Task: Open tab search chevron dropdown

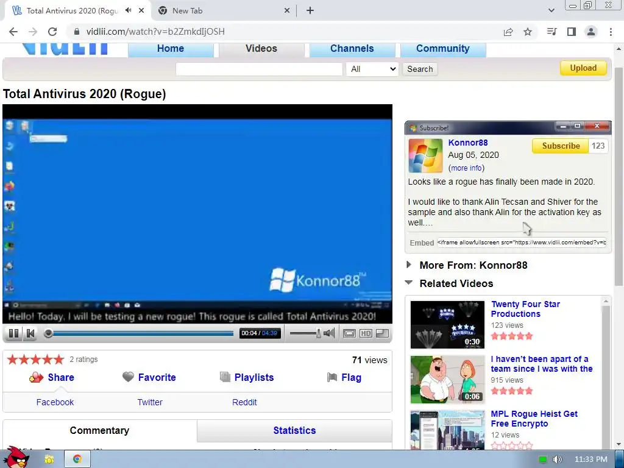Action: pos(551,10)
